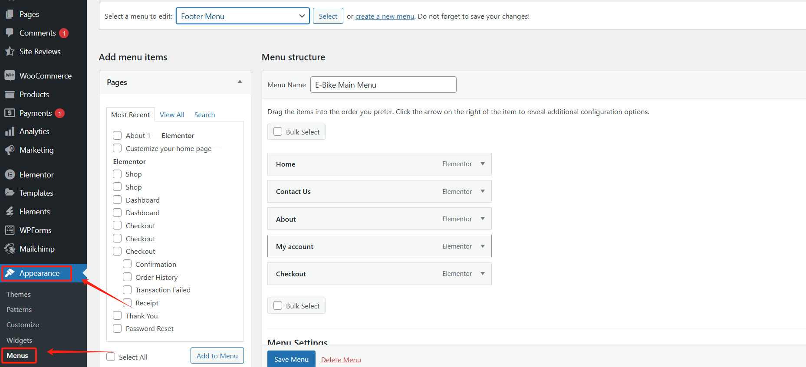Click the Pages icon in sidebar

(10, 14)
